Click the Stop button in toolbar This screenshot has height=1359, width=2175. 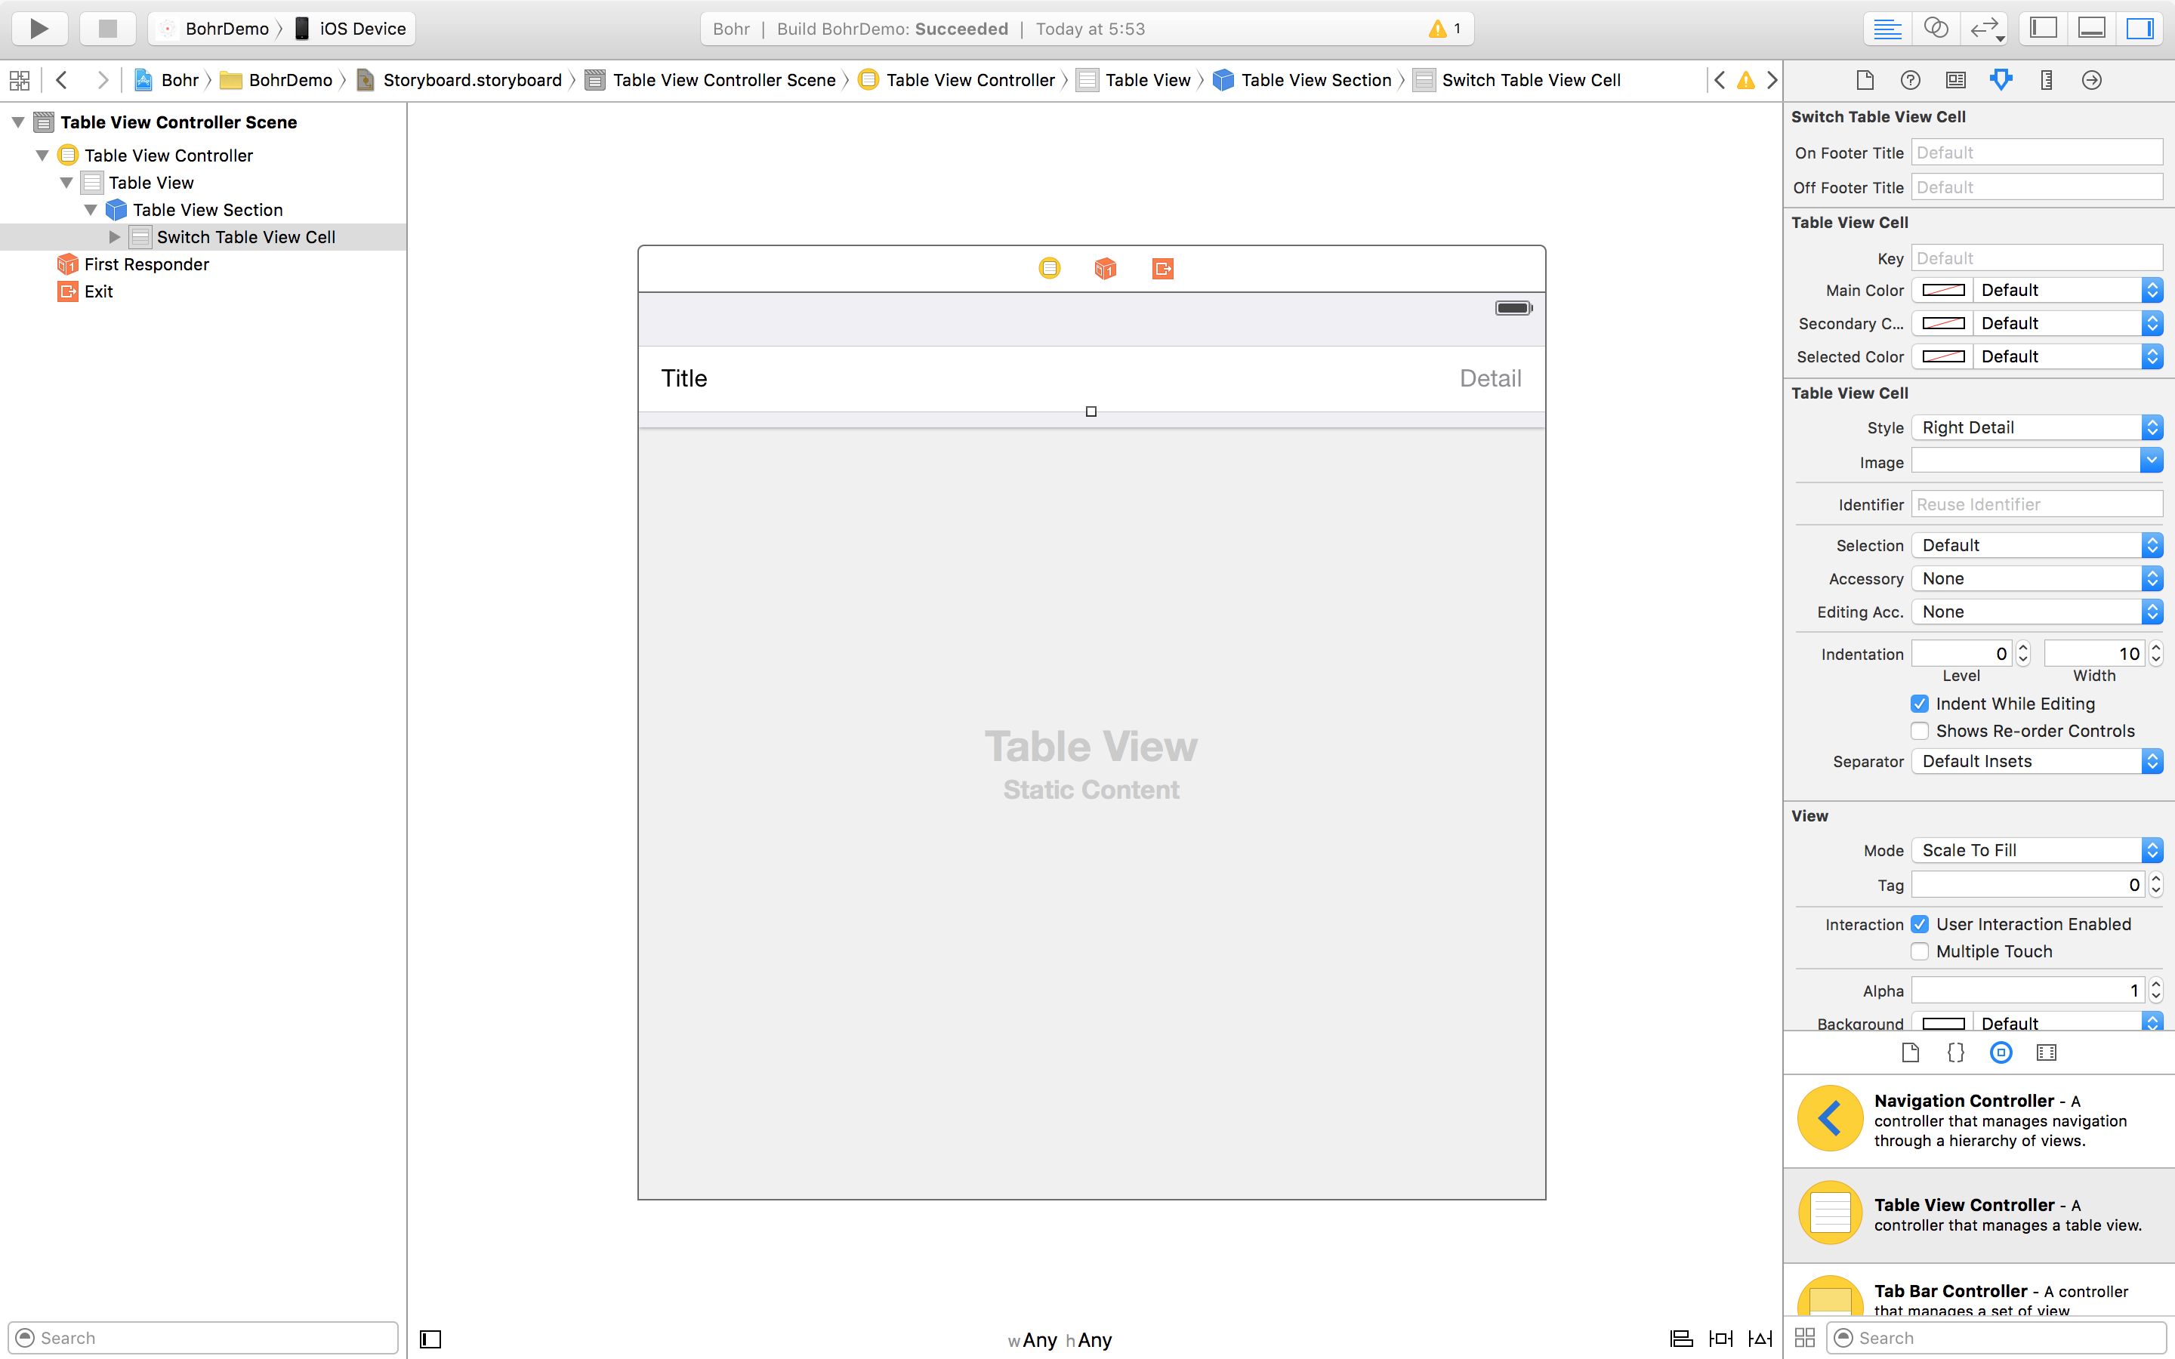(x=107, y=28)
